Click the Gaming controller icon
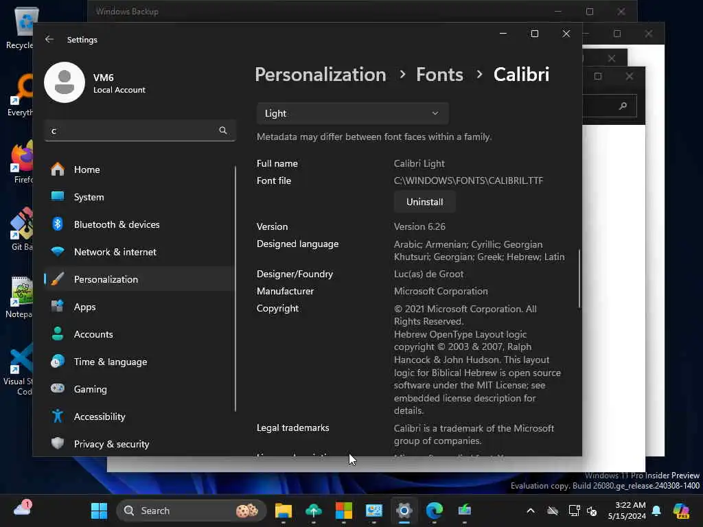Image resolution: width=703 pixels, height=527 pixels. pyautogui.click(x=58, y=388)
